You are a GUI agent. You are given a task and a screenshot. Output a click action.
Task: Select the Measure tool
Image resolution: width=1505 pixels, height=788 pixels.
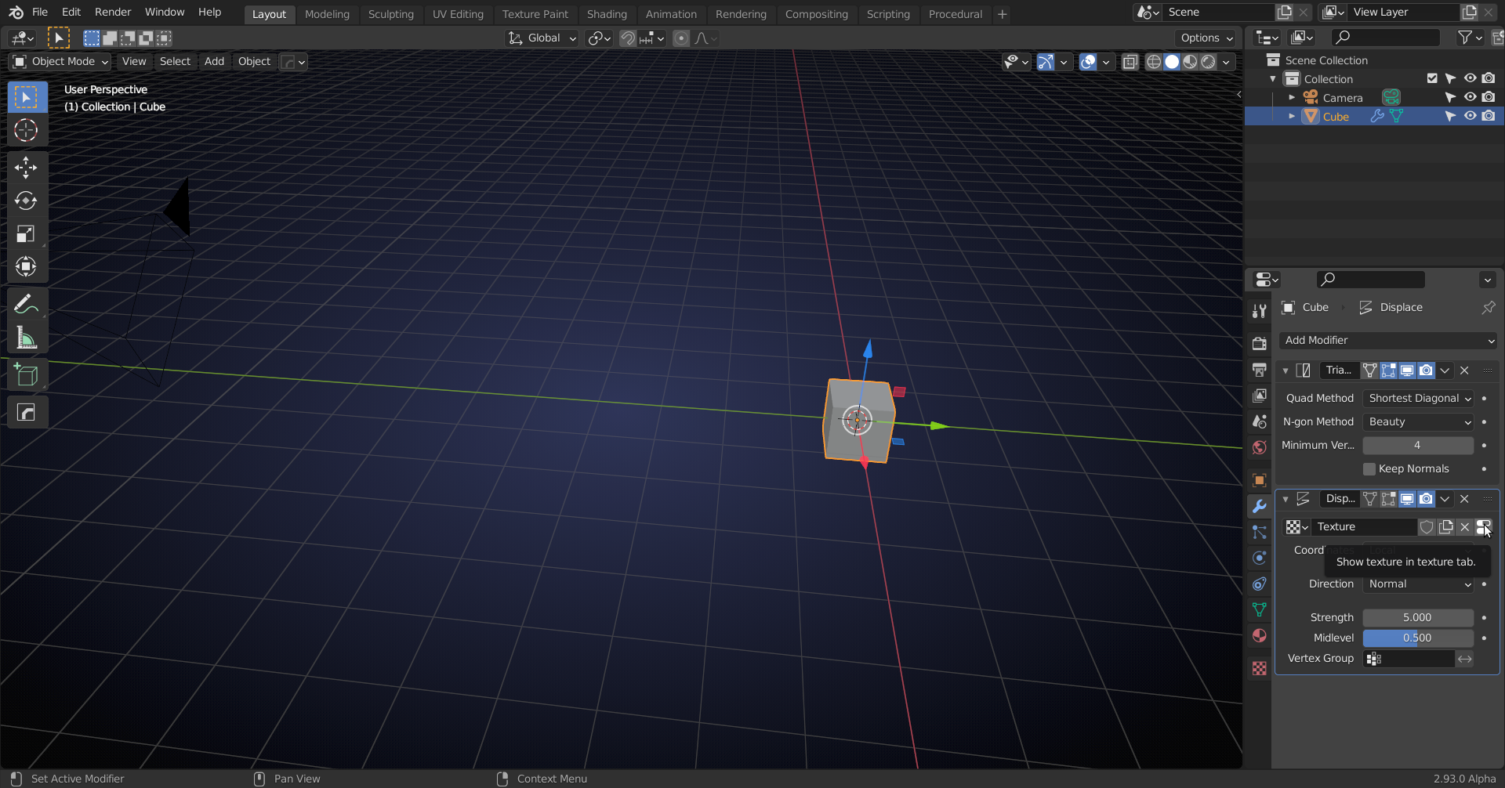click(26, 338)
